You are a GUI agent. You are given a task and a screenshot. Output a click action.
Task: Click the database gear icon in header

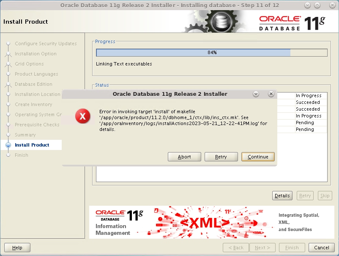click(221, 22)
